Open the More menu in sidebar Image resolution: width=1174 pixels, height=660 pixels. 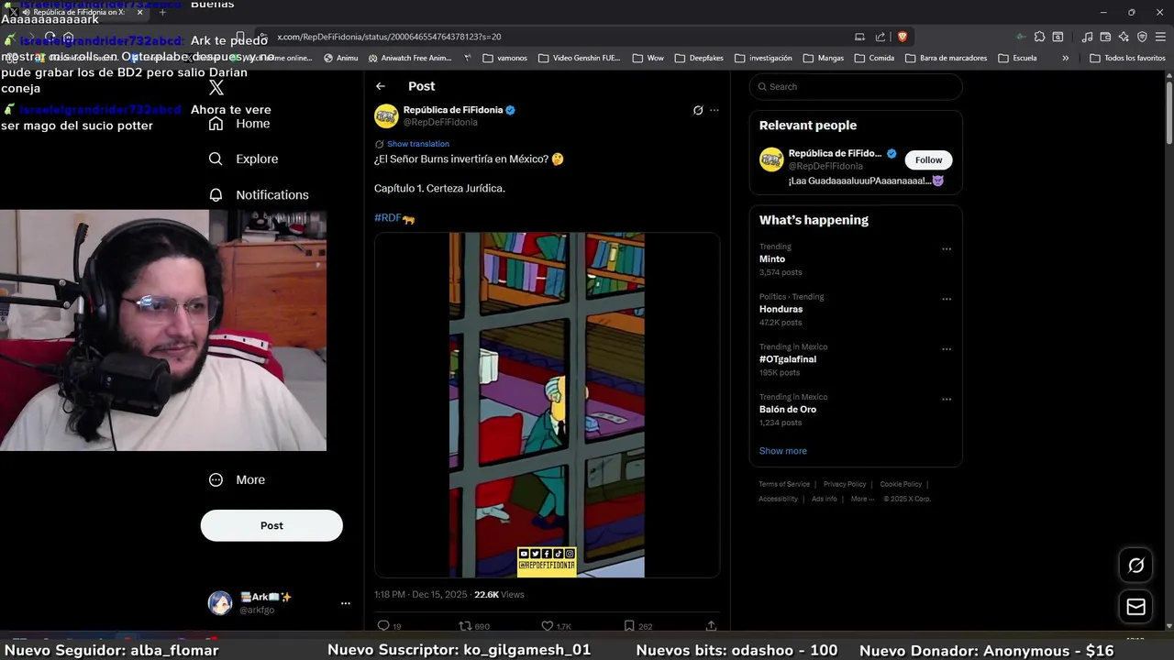(237, 479)
